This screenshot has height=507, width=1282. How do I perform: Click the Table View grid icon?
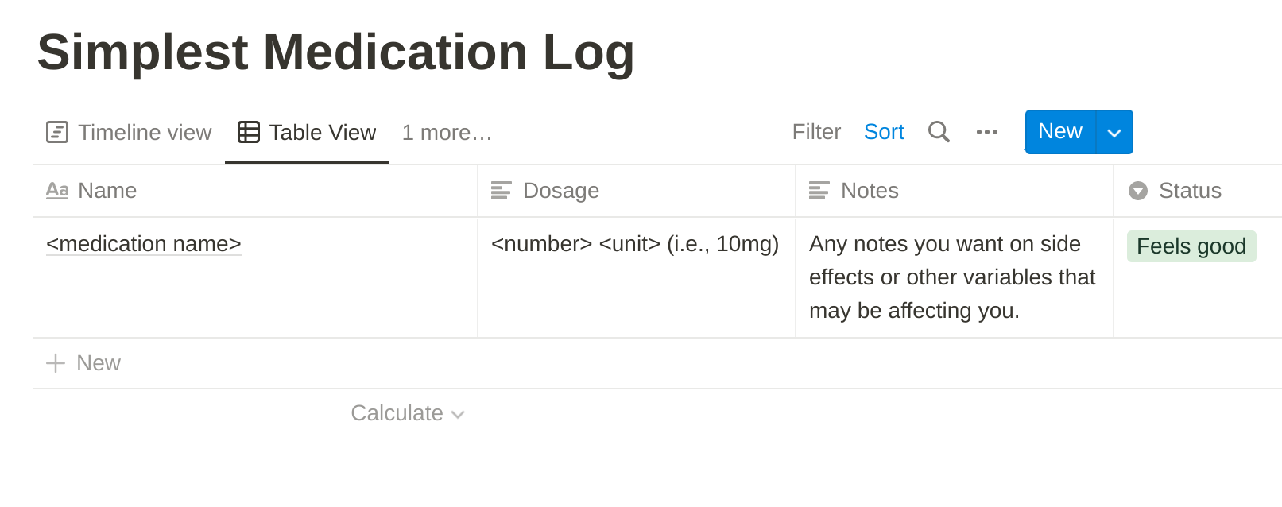click(249, 132)
